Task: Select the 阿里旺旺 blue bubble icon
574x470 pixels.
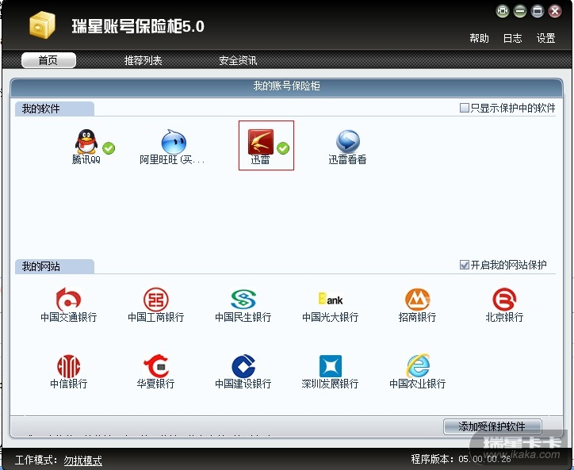Action: pyautogui.click(x=174, y=141)
